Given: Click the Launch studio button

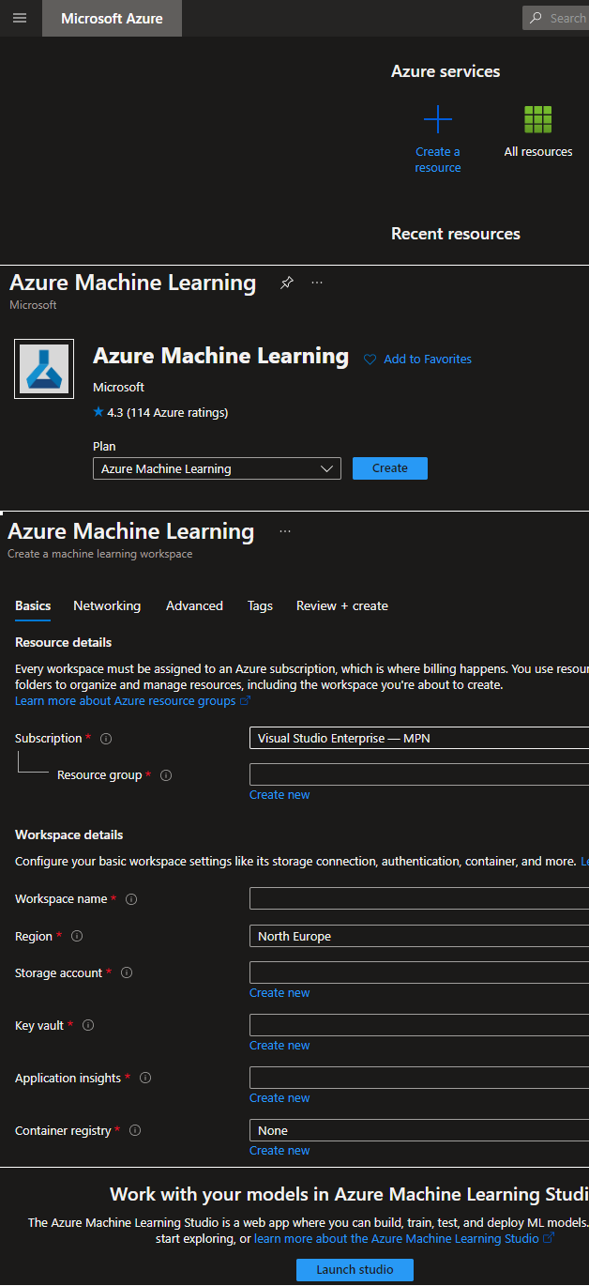Looking at the screenshot, I should pyautogui.click(x=355, y=1270).
